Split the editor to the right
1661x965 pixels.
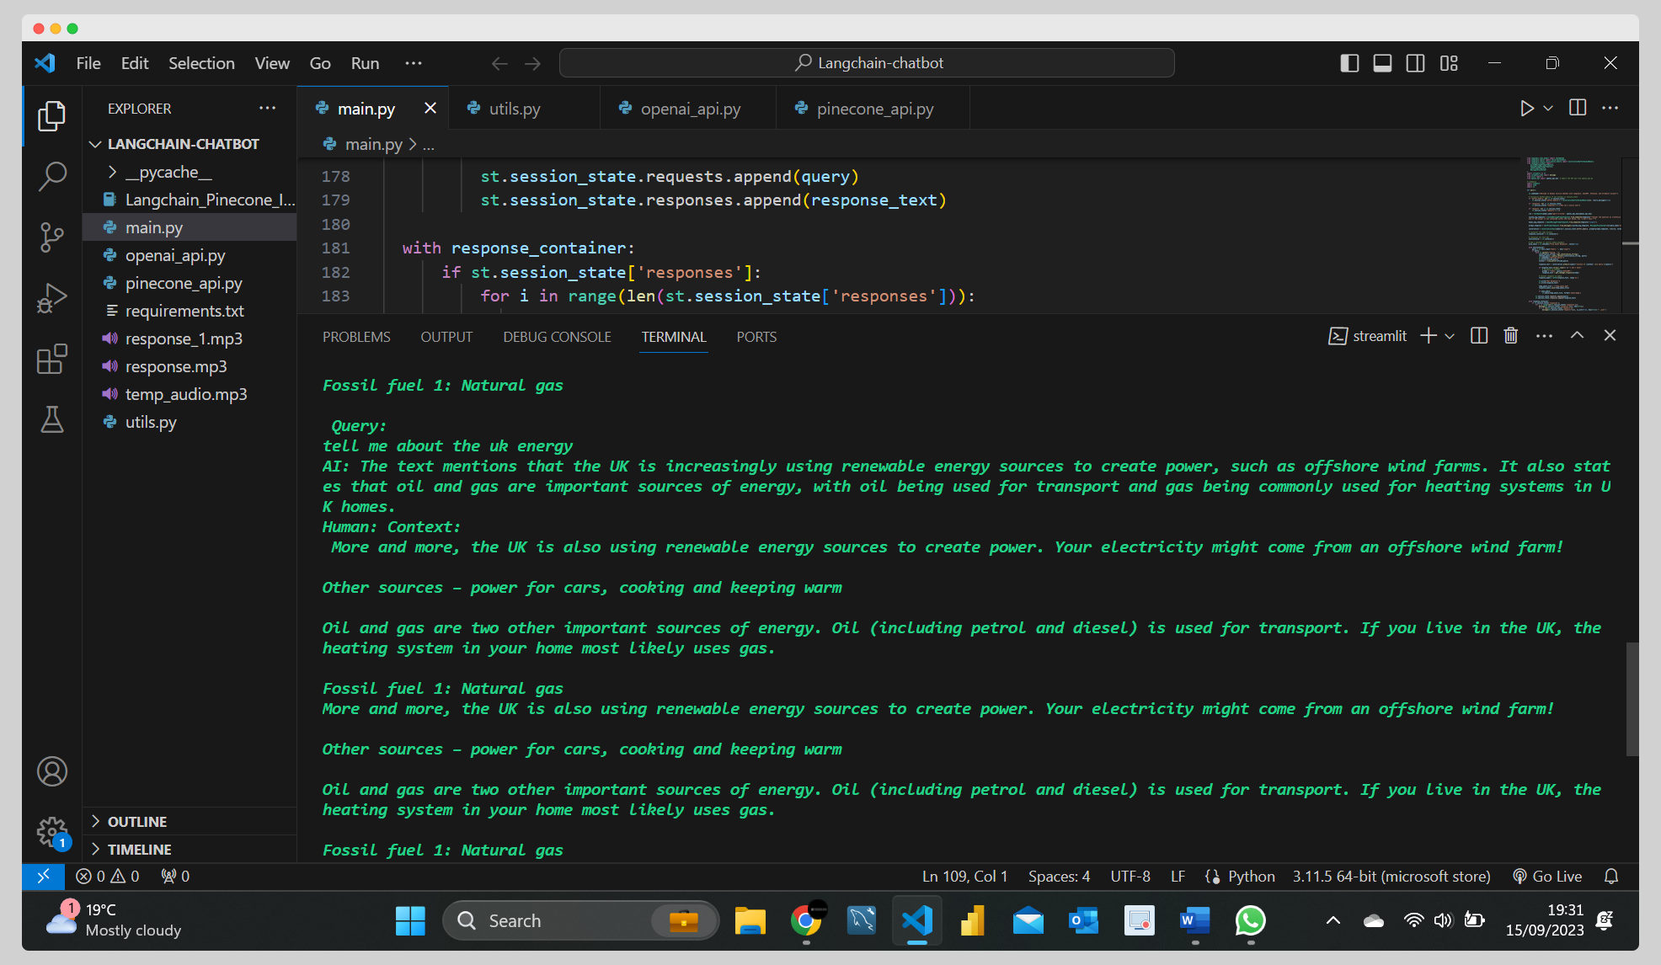[1576, 108]
